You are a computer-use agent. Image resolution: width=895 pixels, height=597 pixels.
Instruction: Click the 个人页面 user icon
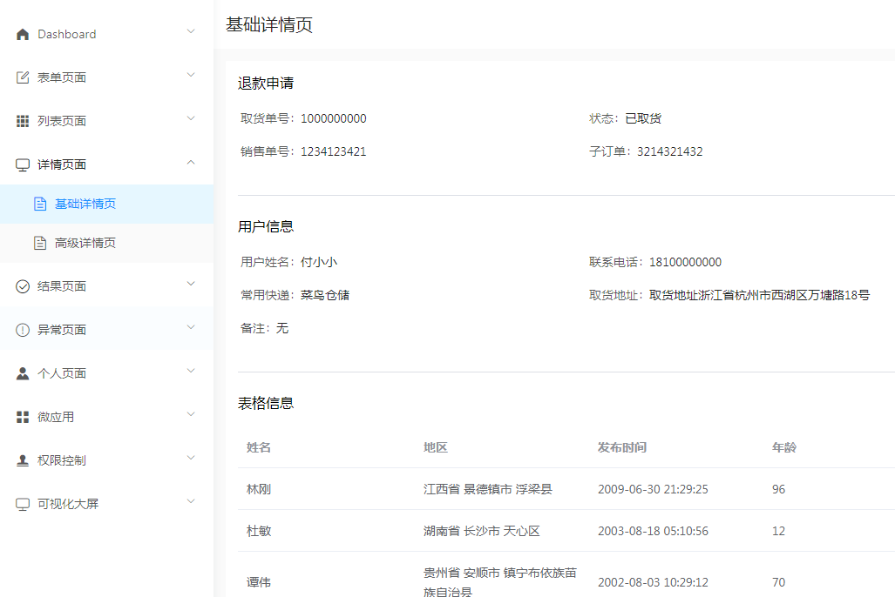[x=23, y=373]
